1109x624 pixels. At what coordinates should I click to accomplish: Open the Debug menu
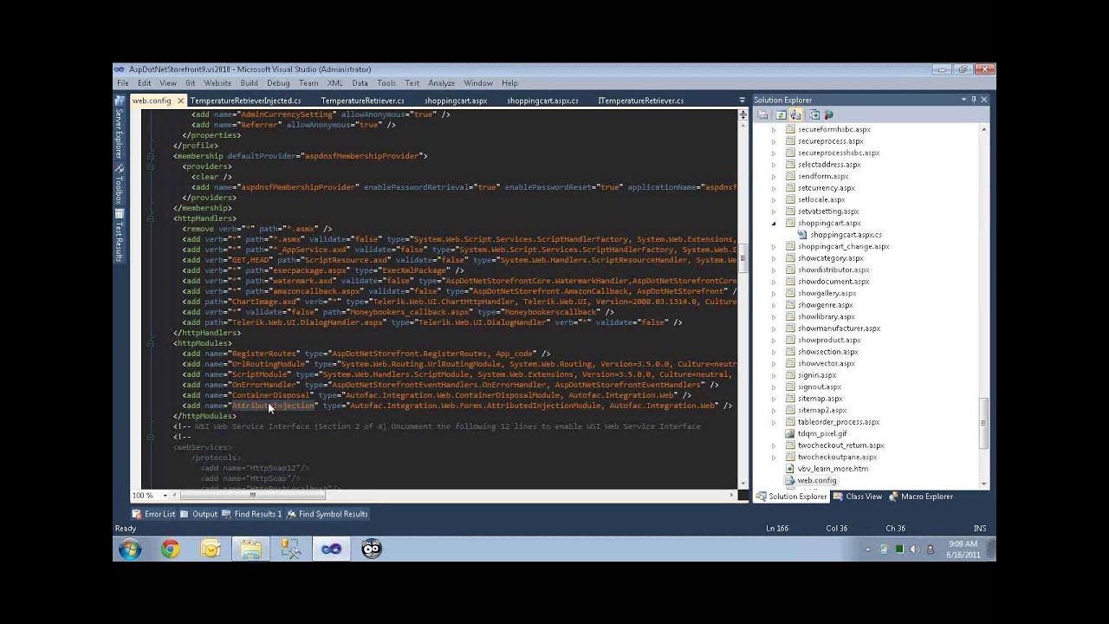click(278, 83)
